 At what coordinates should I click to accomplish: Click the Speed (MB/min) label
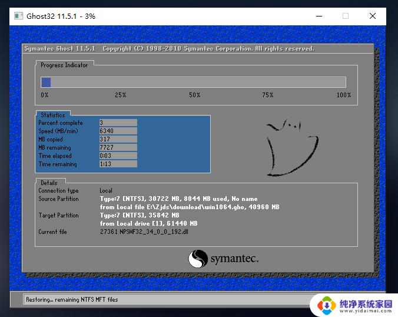(58, 131)
